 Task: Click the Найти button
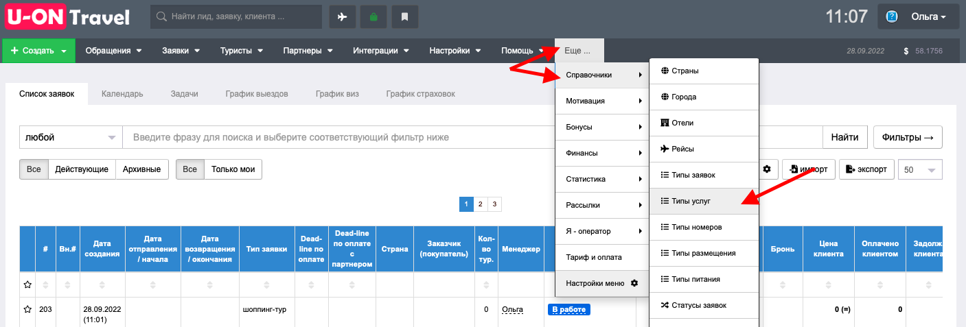(845, 137)
